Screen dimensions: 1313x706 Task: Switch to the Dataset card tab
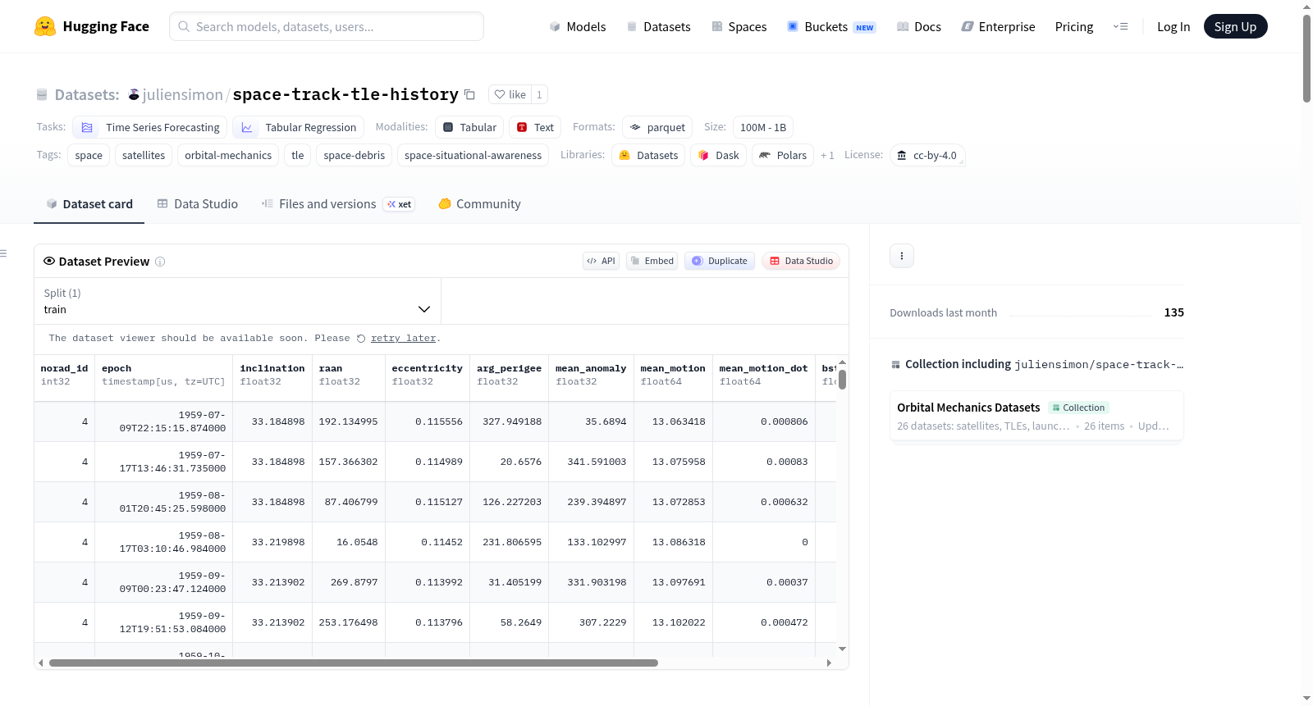89,204
